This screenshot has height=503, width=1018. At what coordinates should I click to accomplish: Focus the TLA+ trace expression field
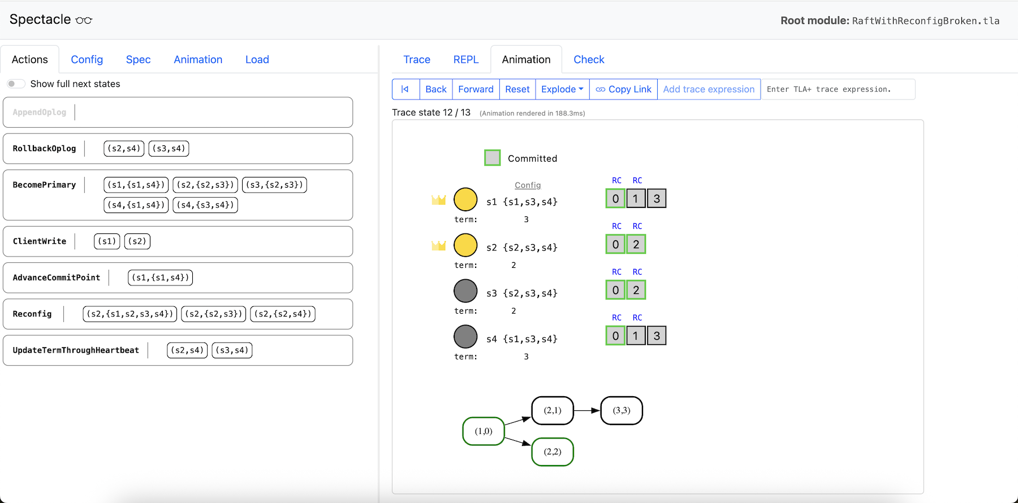click(838, 89)
